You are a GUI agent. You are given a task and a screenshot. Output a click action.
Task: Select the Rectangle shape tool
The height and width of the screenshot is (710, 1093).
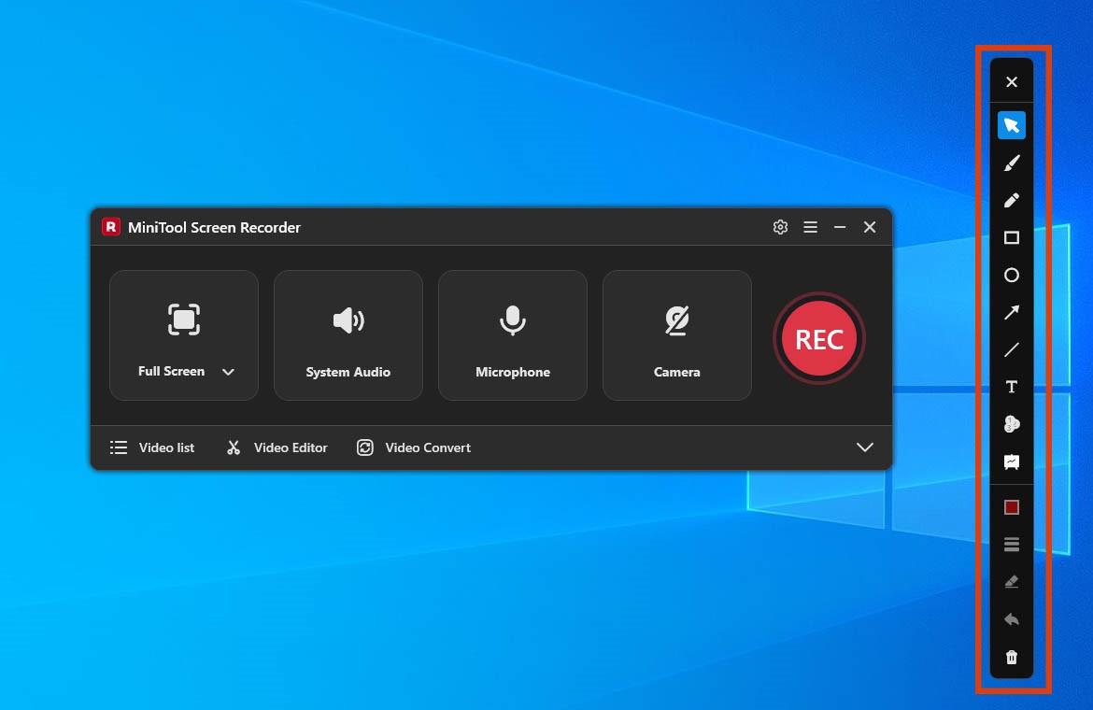1011,237
